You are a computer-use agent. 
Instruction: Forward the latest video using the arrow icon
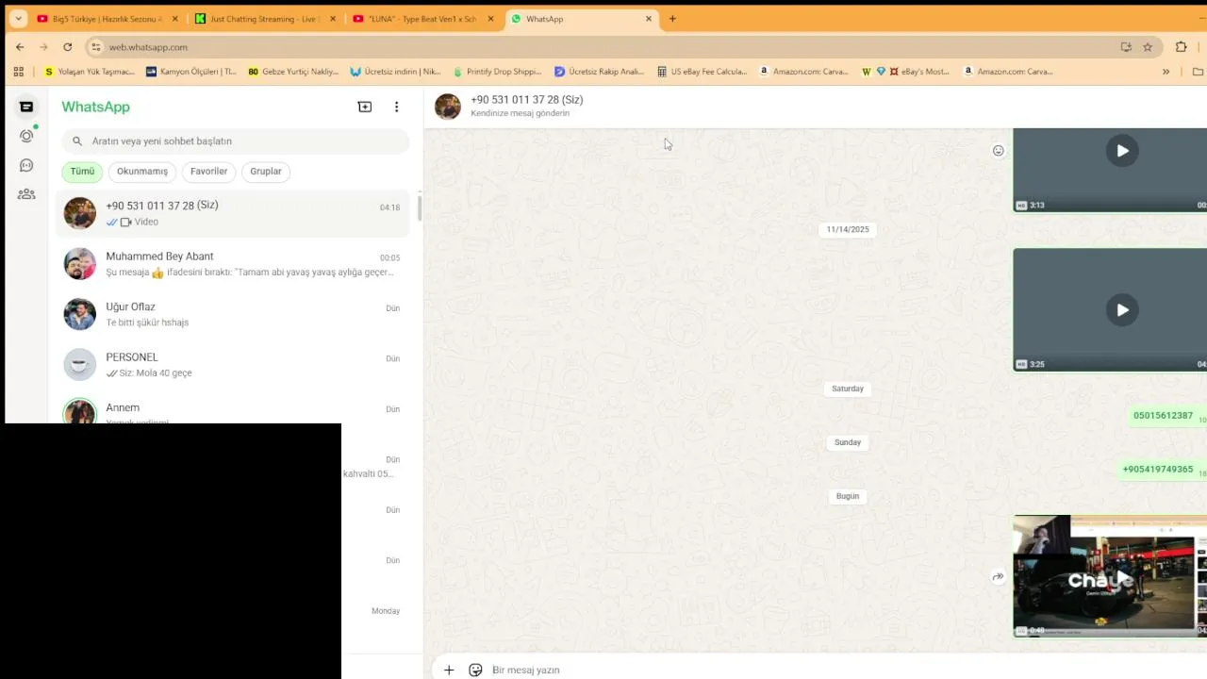(x=998, y=577)
